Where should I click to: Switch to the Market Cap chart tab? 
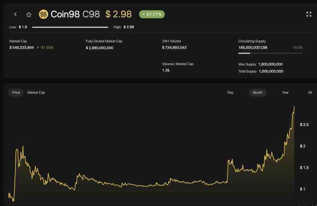coord(36,92)
